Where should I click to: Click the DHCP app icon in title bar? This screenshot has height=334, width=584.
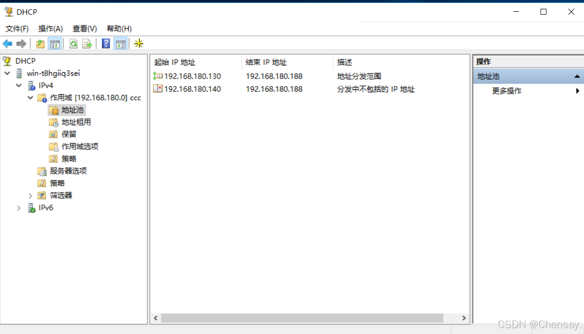(9, 12)
